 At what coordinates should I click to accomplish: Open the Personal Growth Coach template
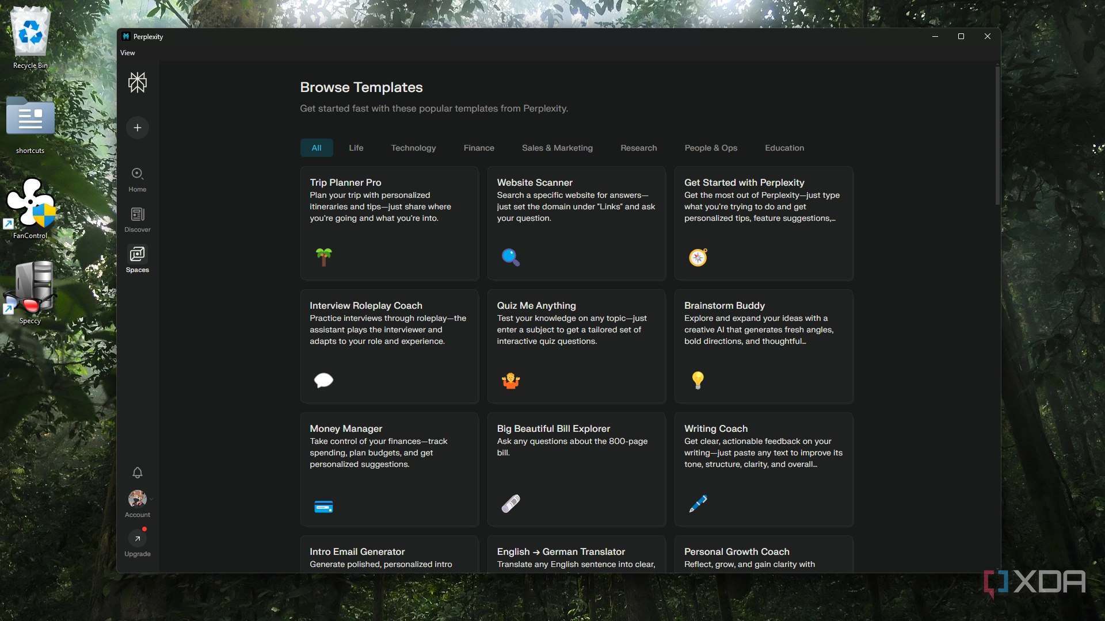(764, 554)
